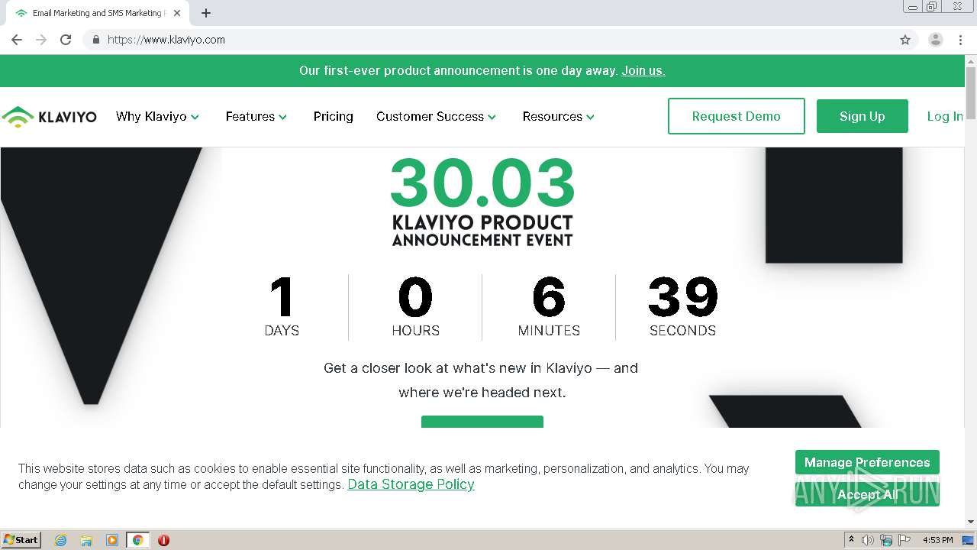Screen dimensions: 977x550
Task: Open the media player taskbar icon
Action: pyautogui.click(x=112, y=540)
